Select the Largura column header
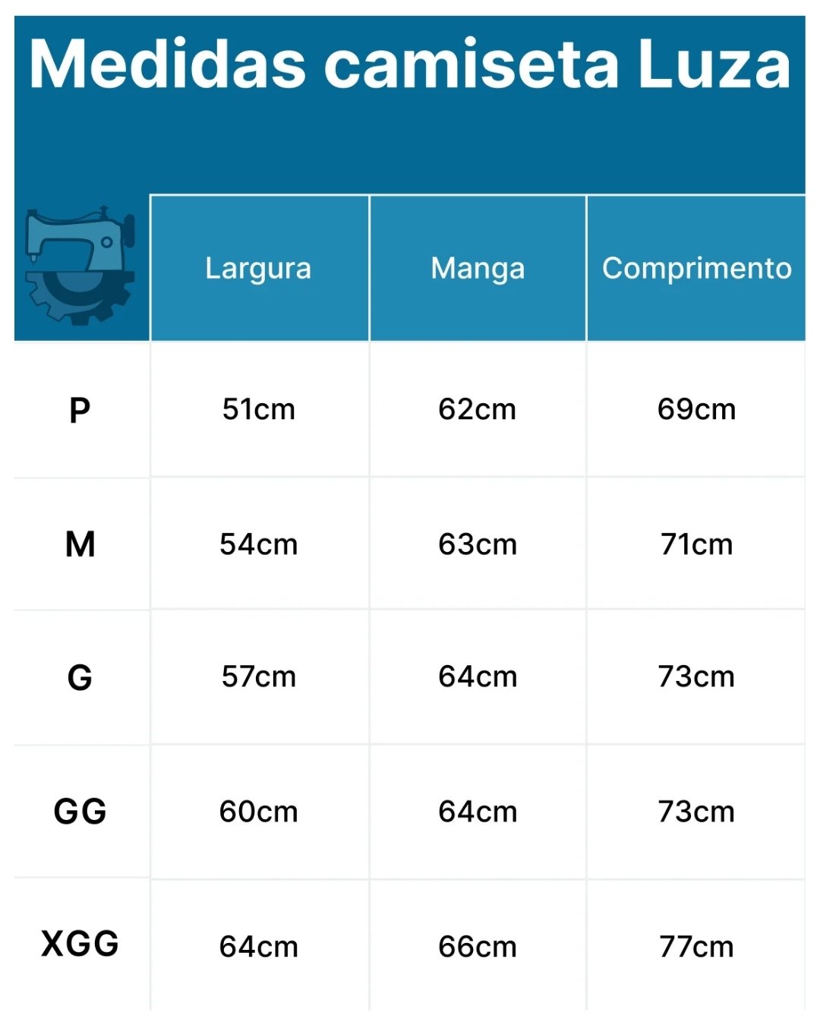This screenshot has height=1025, width=820. [258, 269]
